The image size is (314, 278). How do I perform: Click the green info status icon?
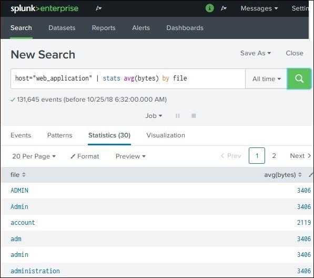coord(209,8)
